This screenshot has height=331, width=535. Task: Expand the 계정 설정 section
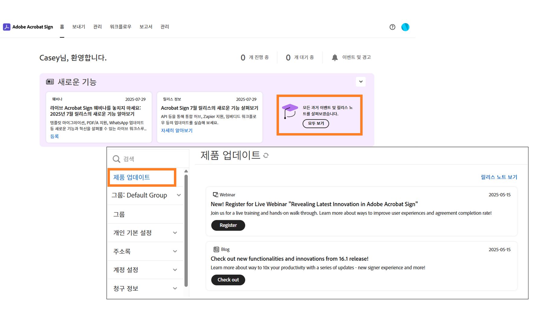pyautogui.click(x=175, y=270)
